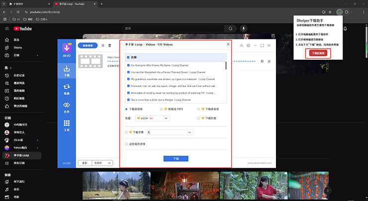Go back in Chrome
Image resolution: width=368 pixels, height=201 pixels.
(4, 12)
